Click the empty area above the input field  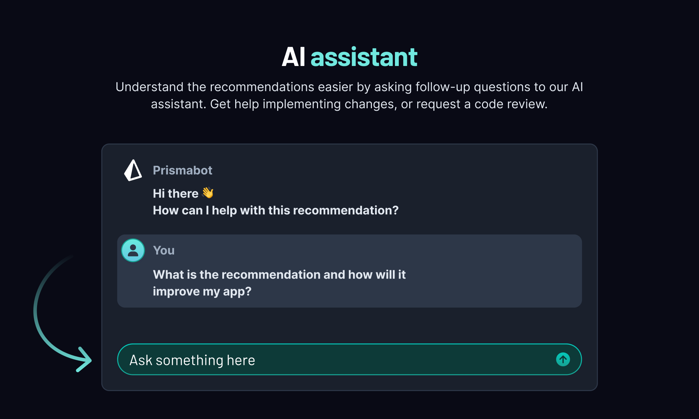coord(349,325)
